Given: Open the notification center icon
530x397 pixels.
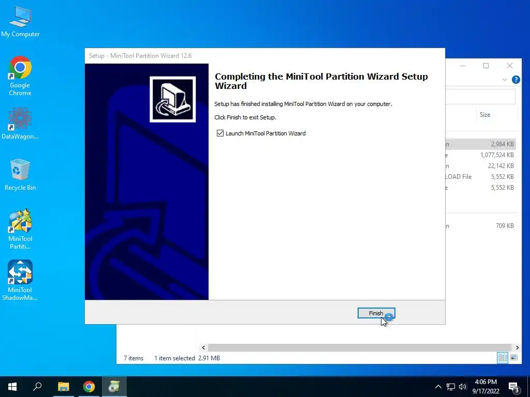Looking at the screenshot, I should 514,387.
